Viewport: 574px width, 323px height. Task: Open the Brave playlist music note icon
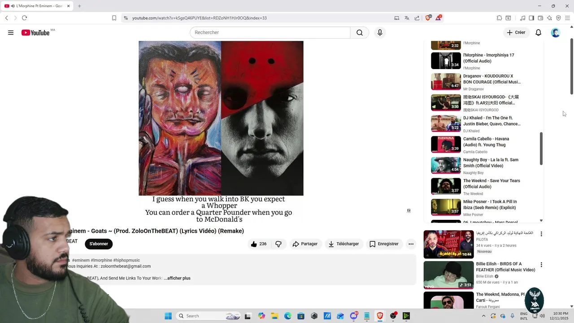click(522, 18)
